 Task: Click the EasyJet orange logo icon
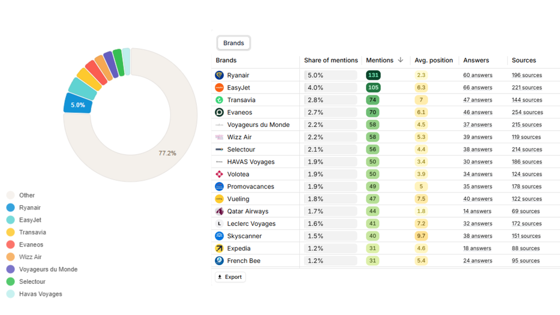[219, 87]
